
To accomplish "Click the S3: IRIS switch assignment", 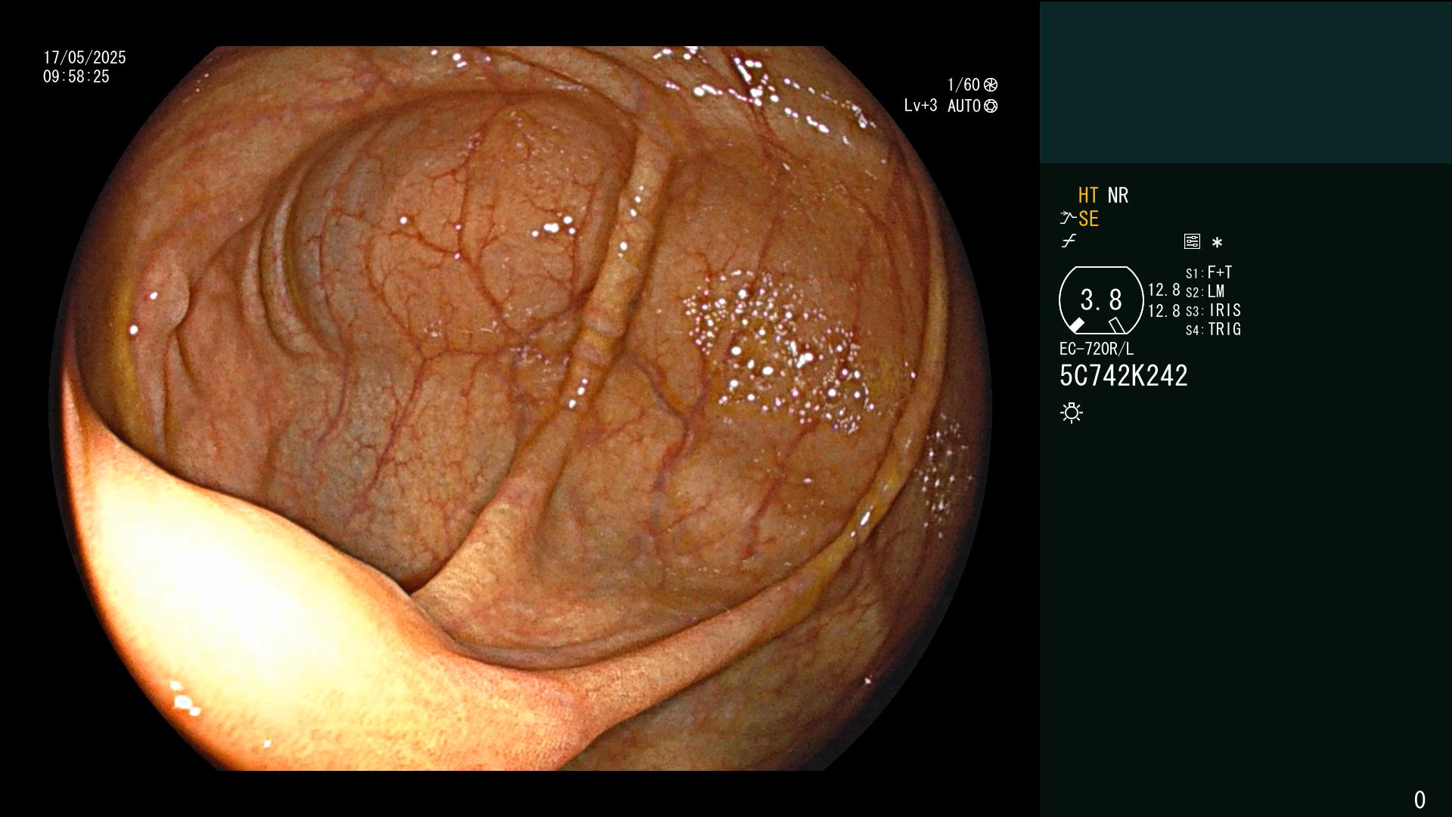I will pos(1213,310).
